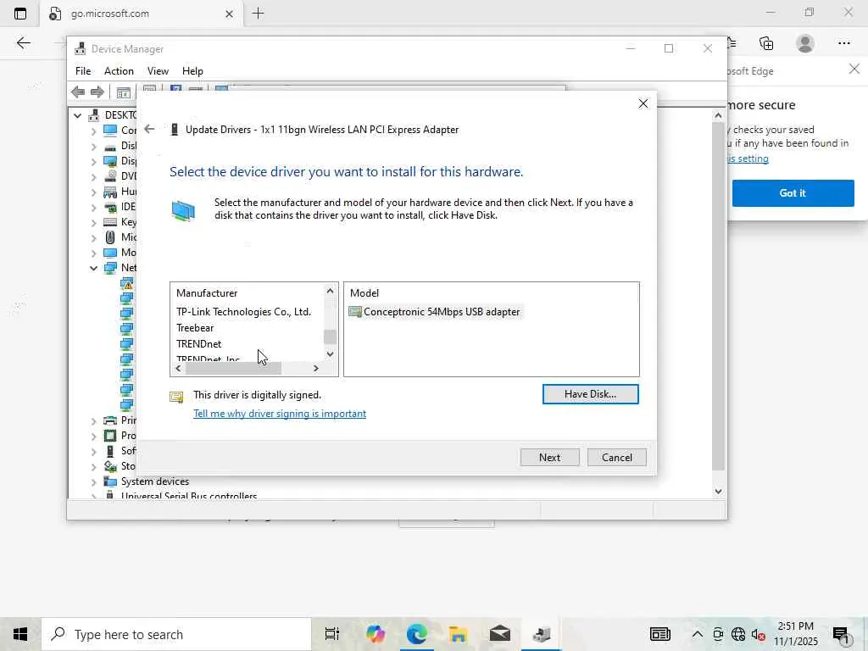Open the notification center icon
Screen dimensions: 868x651
pyautogui.click(x=840, y=634)
